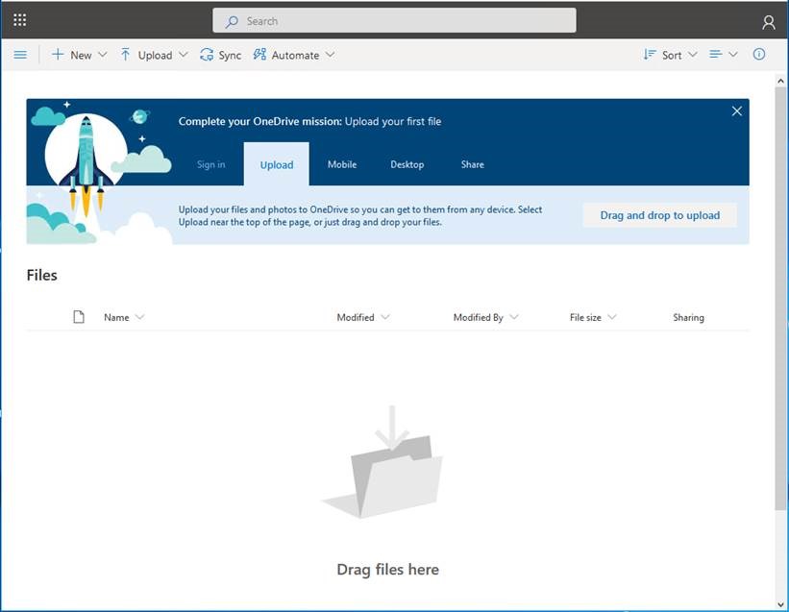Screen dimensions: 789x612
Task: Close the OneDrive mission banner
Action: [x=737, y=111]
